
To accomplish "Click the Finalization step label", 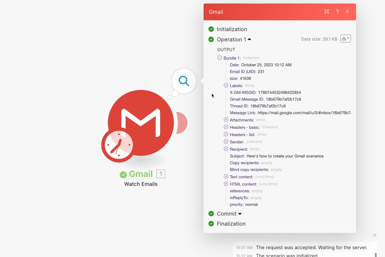I will coord(231,224).
